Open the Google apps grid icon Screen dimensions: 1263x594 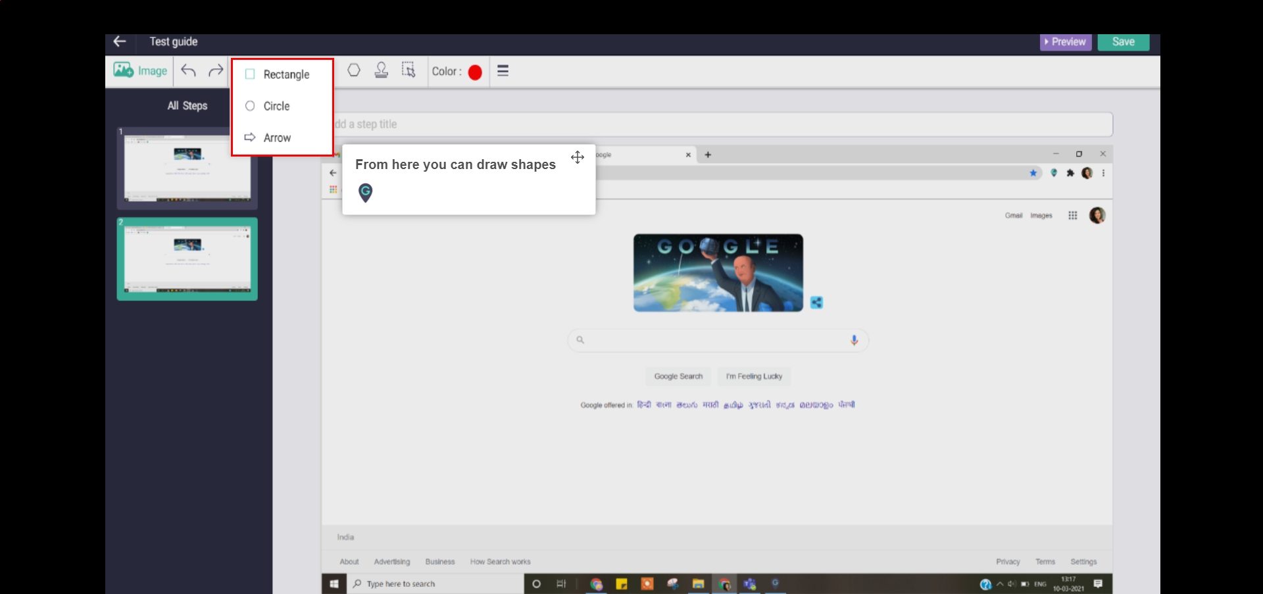(x=1073, y=216)
